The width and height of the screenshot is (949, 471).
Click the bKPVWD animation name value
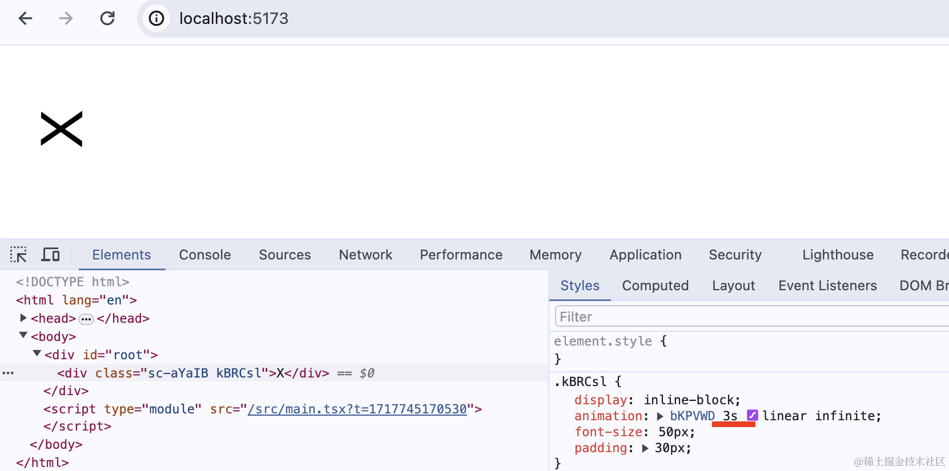tap(692, 416)
